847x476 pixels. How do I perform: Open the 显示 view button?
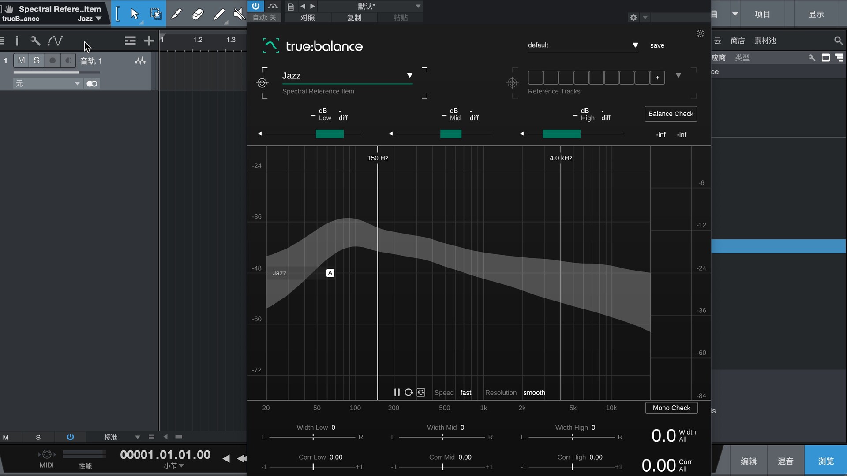(816, 14)
